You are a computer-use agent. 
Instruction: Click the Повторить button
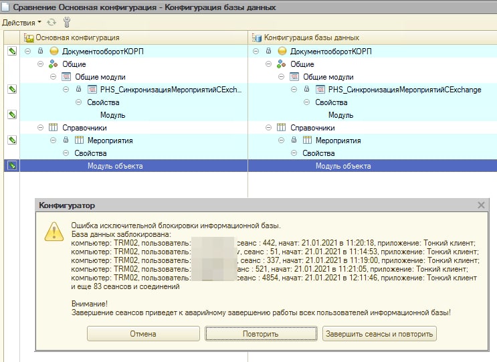(261, 334)
